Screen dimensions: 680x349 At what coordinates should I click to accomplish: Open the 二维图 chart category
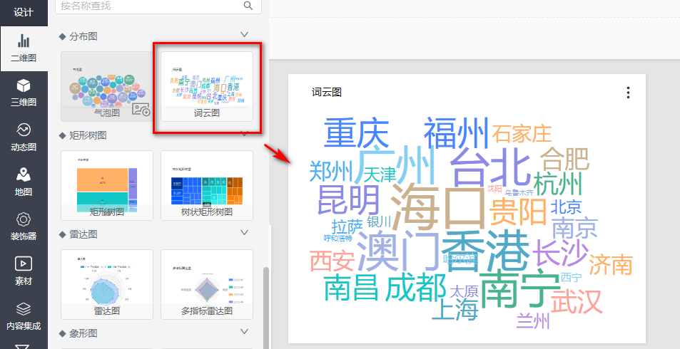coord(24,48)
